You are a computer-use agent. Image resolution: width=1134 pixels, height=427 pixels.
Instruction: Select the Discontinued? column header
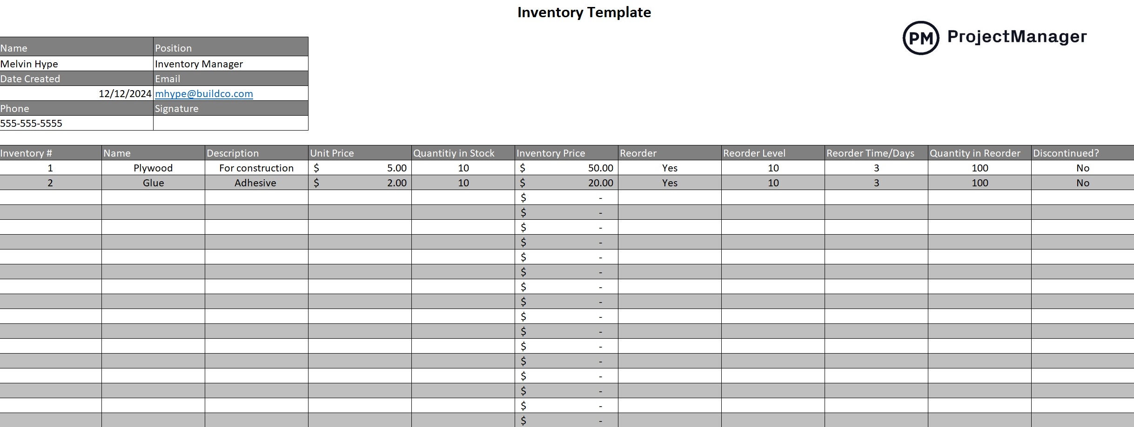click(1082, 153)
